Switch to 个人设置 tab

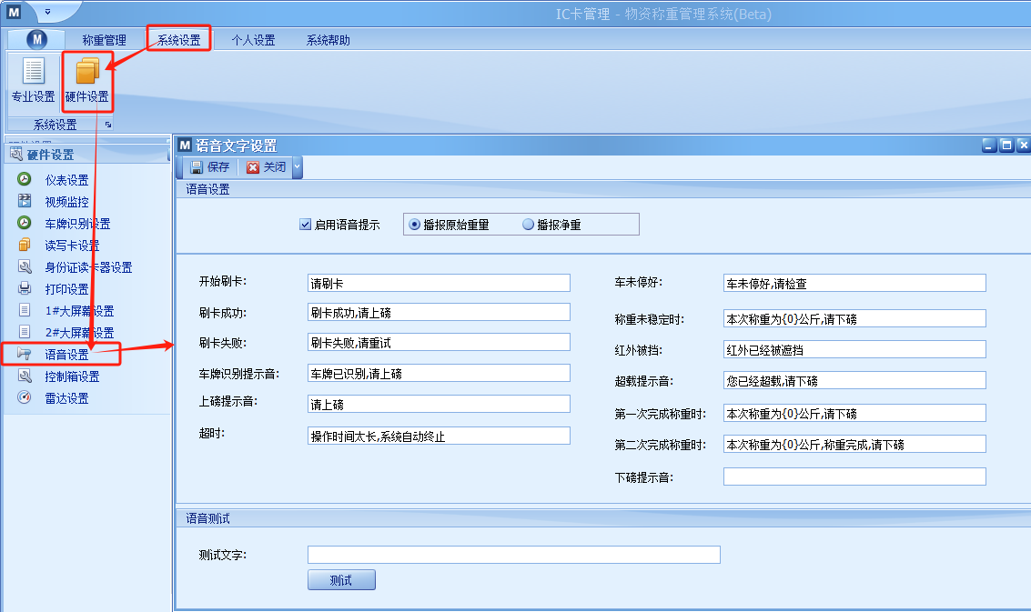coord(253,40)
